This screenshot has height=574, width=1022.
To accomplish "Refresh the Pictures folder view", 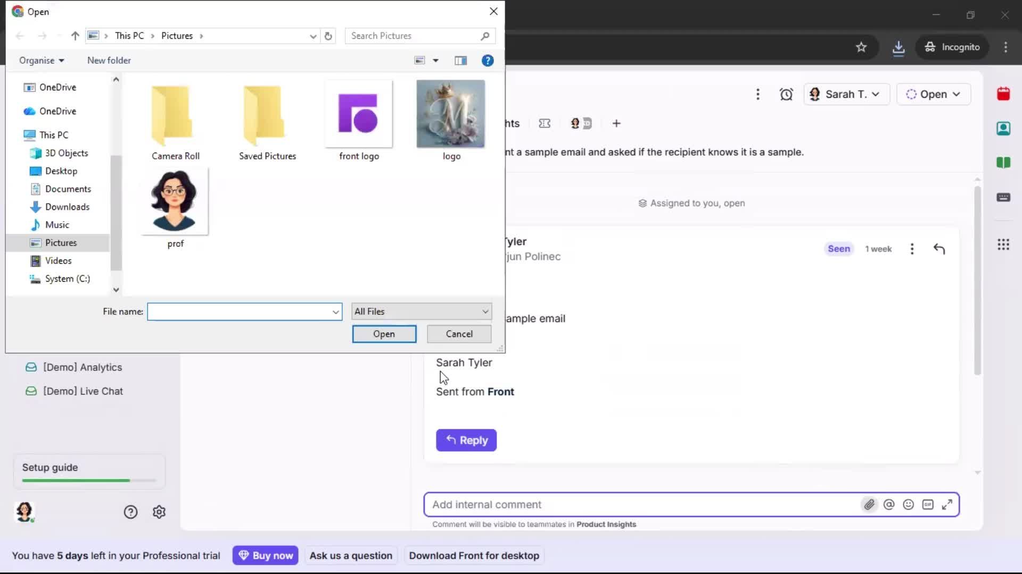I will (328, 36).
